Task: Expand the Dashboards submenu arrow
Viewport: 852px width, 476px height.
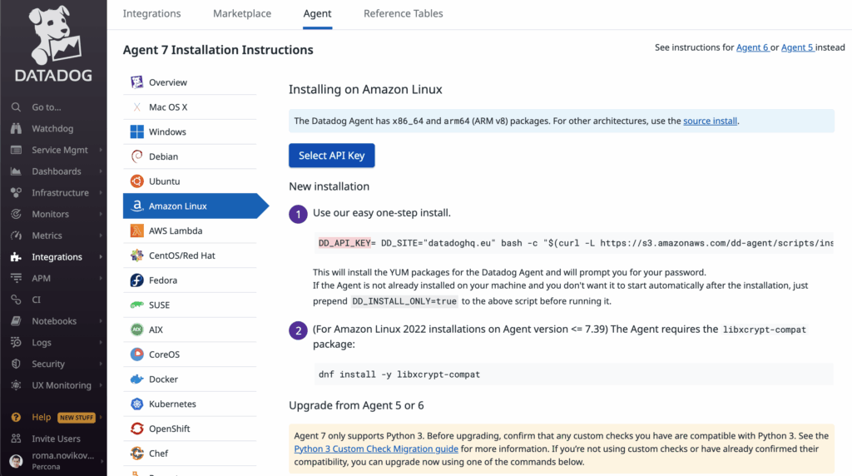Action: [101, 171]
